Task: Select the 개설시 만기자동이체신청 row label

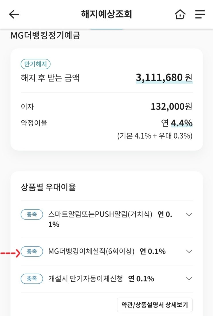Action: pos(85,279)
